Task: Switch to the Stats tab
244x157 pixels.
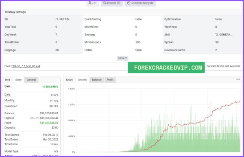Action: click(x=18, y=80)
